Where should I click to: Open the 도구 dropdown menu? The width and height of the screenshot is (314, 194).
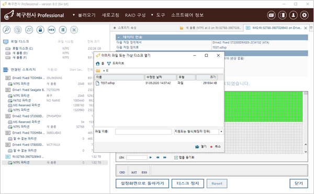(x=158, y=15)
